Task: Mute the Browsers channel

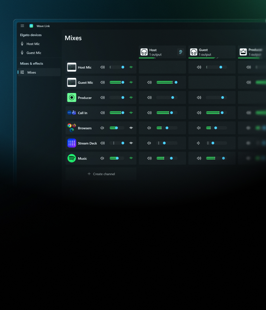Action: pyautogui.click(x=102, y=128)
